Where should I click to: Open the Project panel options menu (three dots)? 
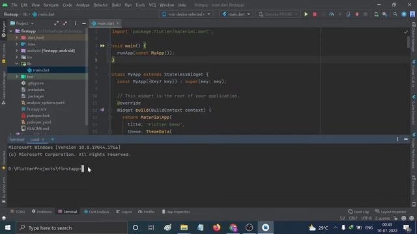76,23
